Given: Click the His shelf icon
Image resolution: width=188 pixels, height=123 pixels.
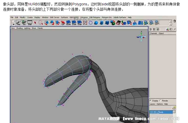Looking at the screenshot, I should point(18,23).
